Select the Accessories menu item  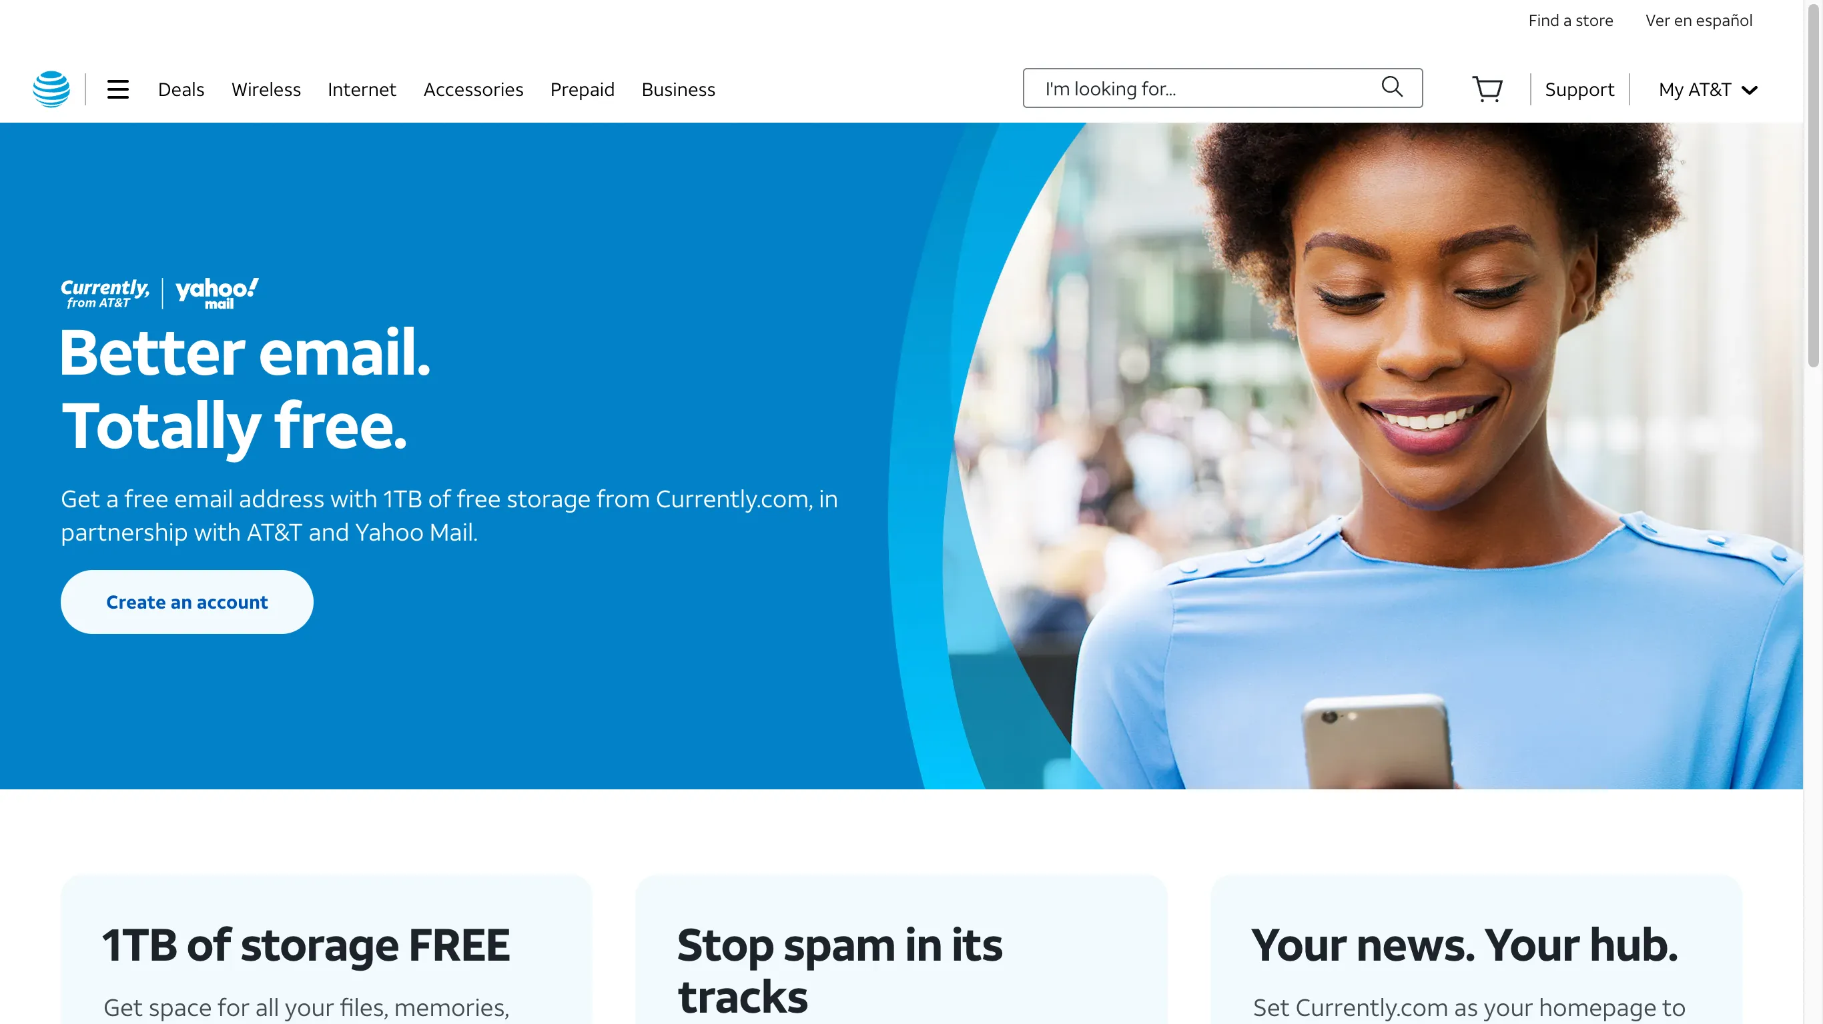pyautogui.click(x=473, y=89)
